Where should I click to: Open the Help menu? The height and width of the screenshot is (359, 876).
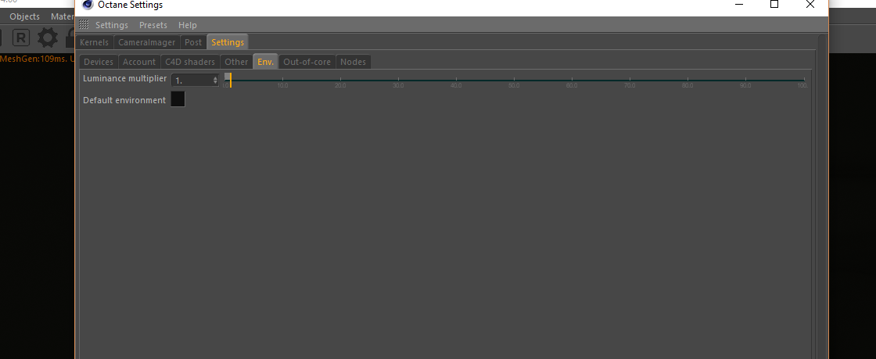(187, 25)
